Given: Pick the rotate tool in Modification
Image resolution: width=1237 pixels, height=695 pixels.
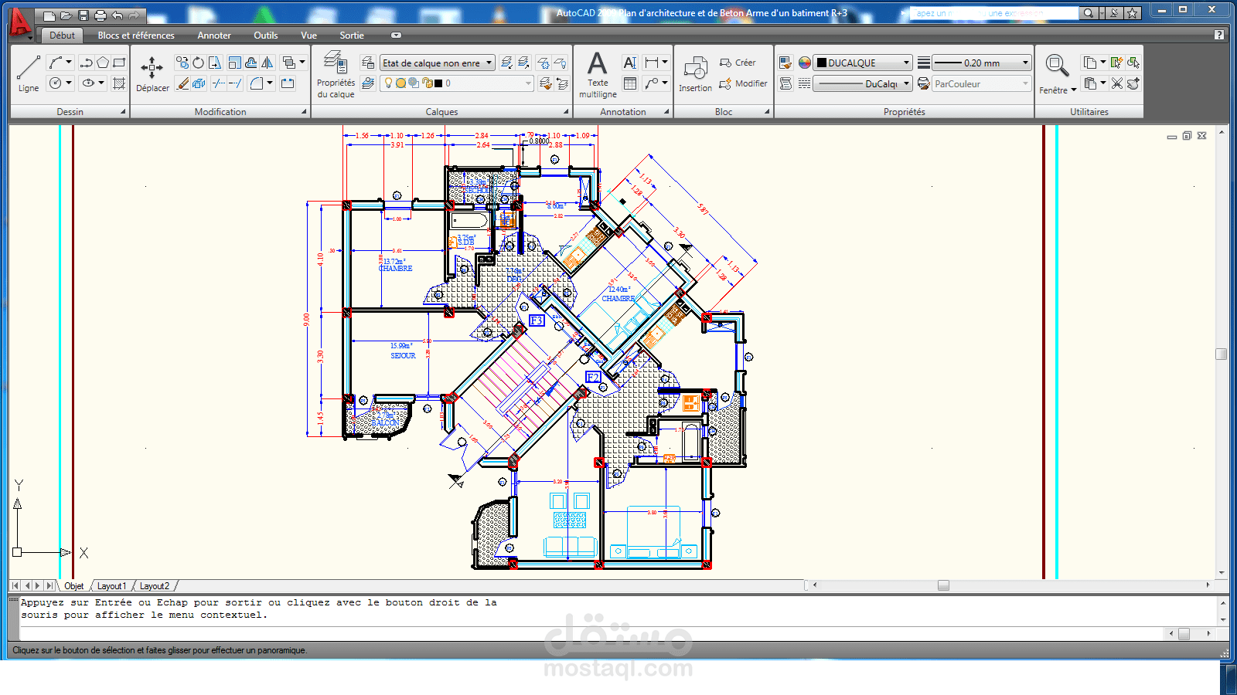Looking at the screenshot, I should pyautogui.click(x=199, y=63).
